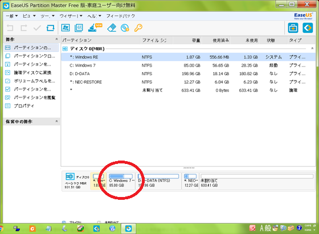
Task: Sort by the 使用済み column header
Action: click(x=216, y=40)
